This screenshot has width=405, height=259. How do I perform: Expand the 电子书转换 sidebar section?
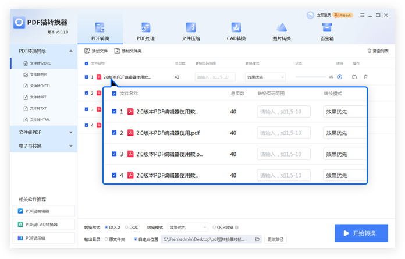point(44,146)
